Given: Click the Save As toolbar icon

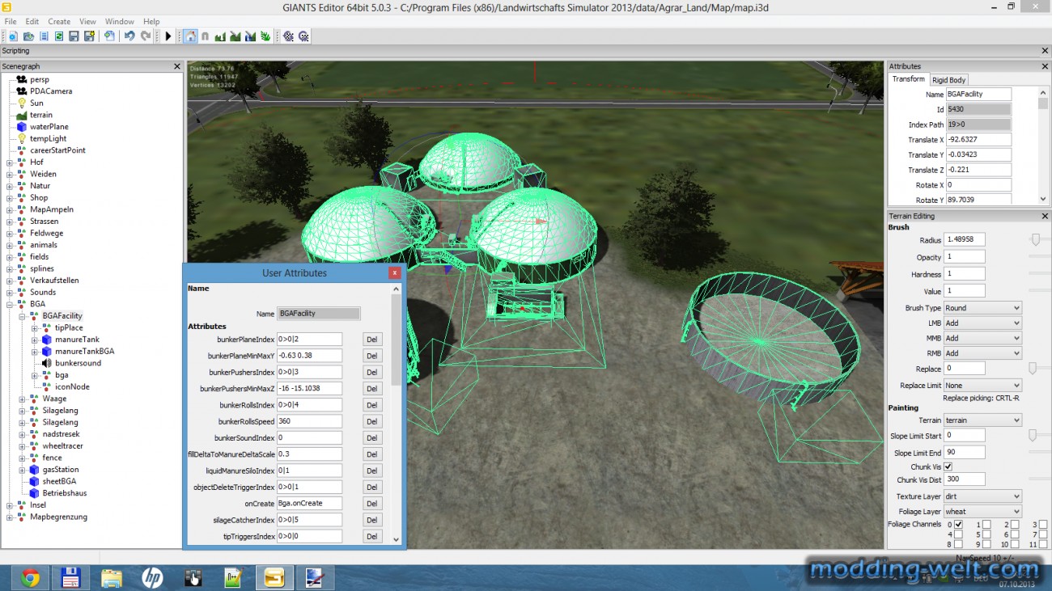Looking at the screenshot, I should pyautogui.click(x=89, y=36).
